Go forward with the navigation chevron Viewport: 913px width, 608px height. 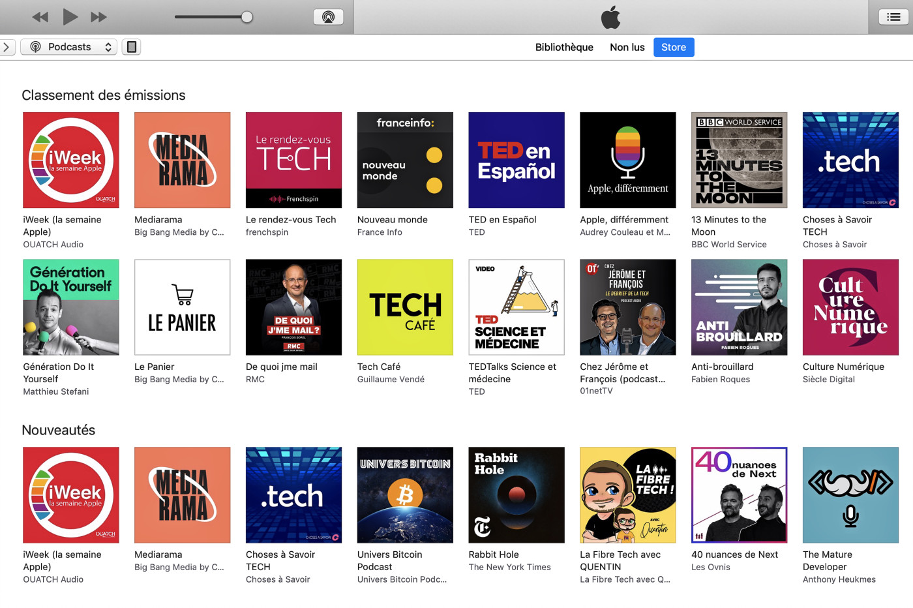pos(6,47)
